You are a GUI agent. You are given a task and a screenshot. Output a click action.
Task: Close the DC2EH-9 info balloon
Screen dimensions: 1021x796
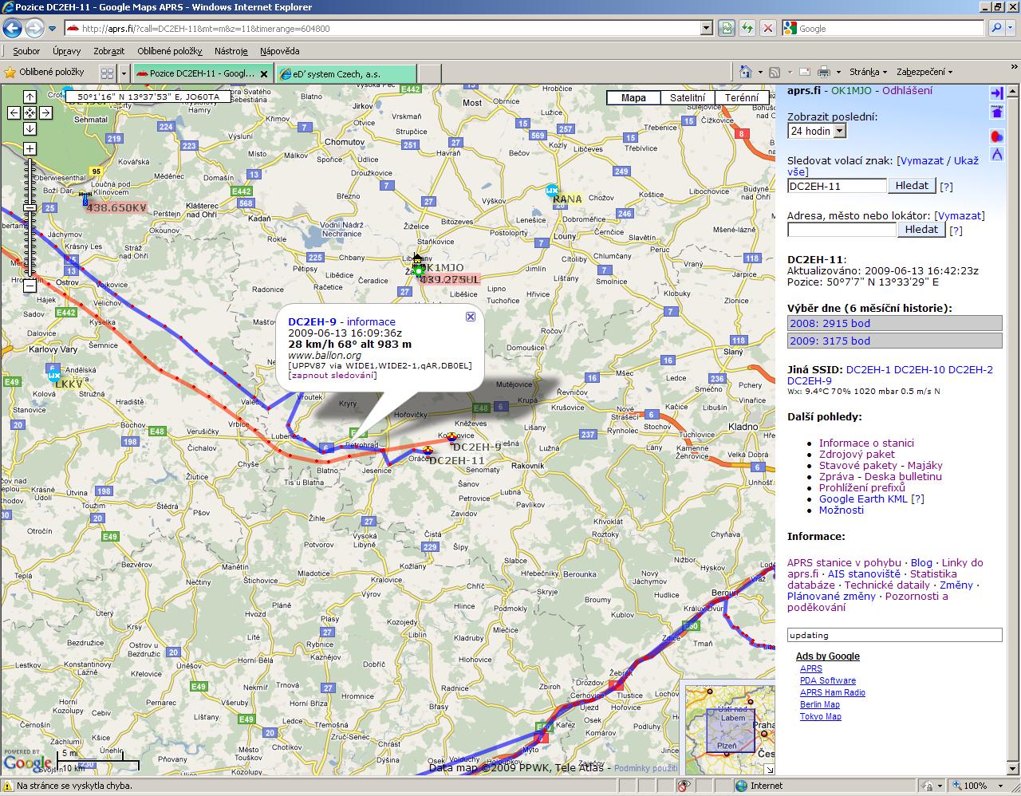tap(471, 317)
